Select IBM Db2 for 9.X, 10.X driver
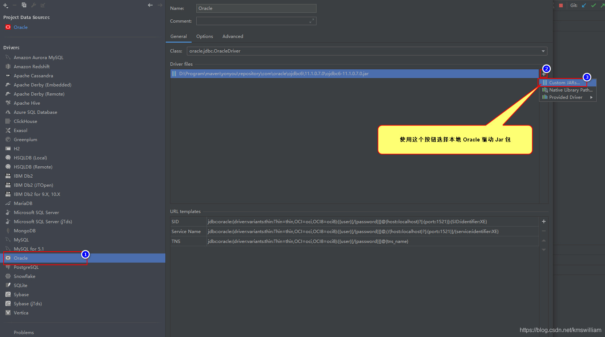 pos(37,194)
